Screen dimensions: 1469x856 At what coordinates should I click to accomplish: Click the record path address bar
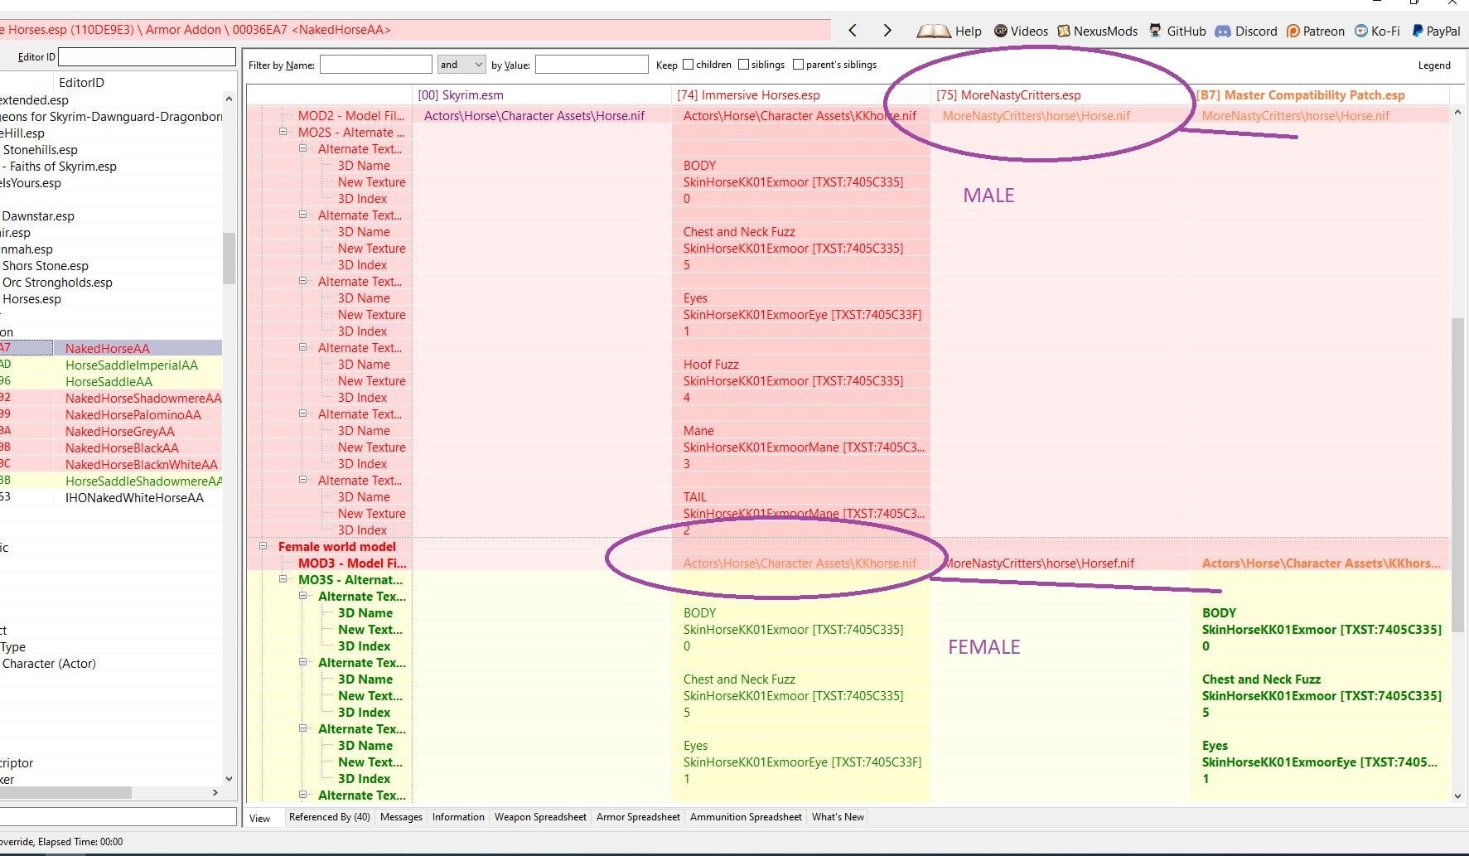[x=414, y=30]
